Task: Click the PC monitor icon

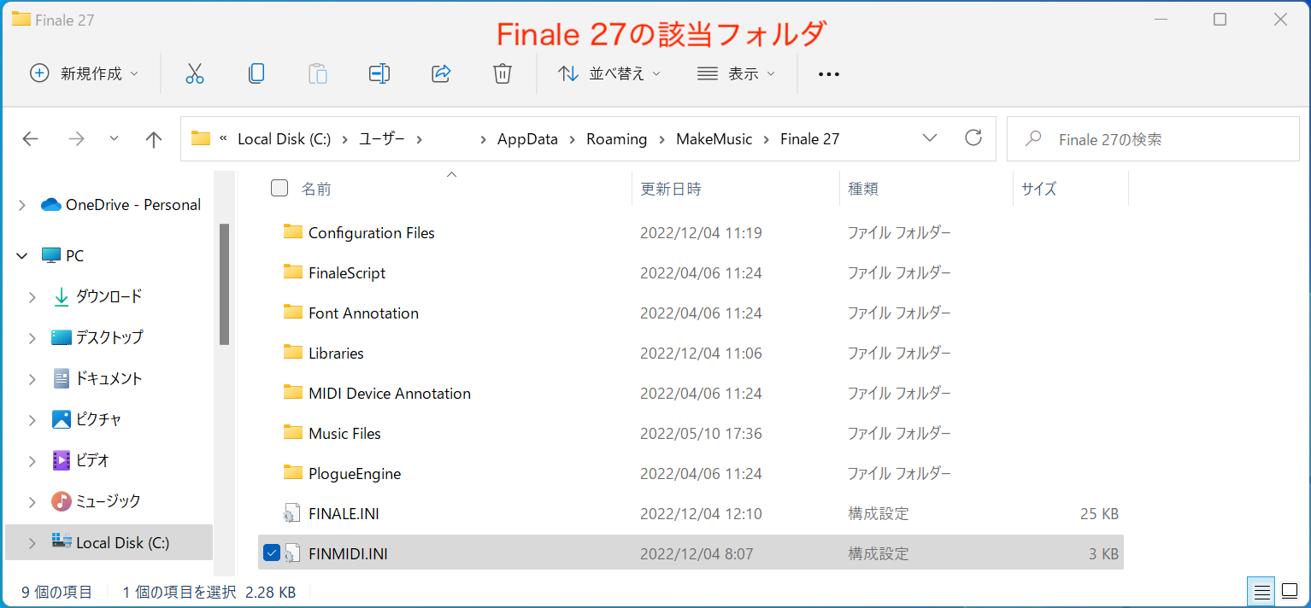Action: pos(51,255)
